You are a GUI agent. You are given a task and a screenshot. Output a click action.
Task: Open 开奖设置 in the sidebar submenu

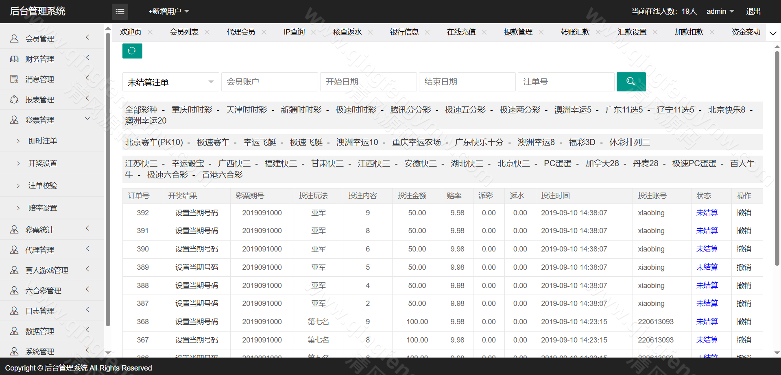tap(43, 163)
